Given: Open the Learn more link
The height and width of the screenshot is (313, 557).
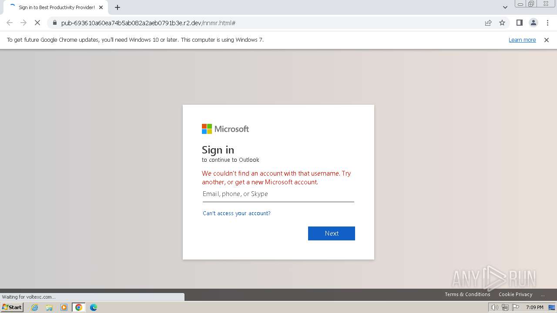Looking at the screenshot, I should [522, 40].
